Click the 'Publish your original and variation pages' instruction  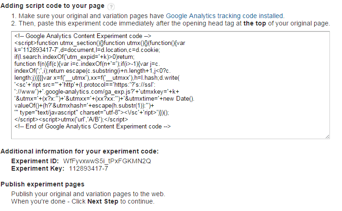coord(88,194)
